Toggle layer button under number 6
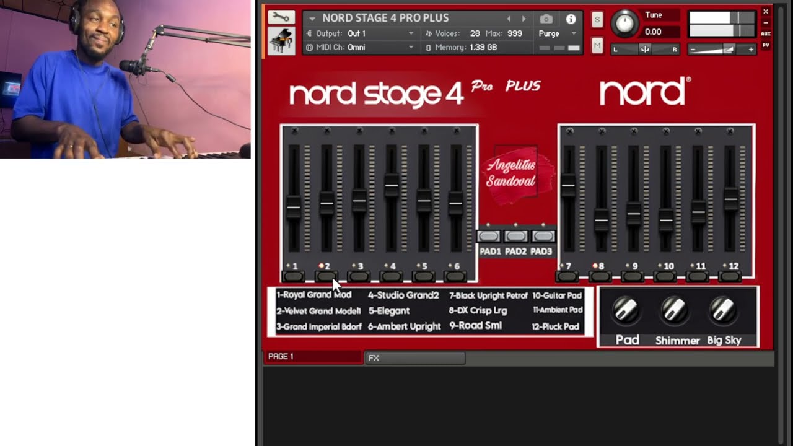 click(456, 277)
